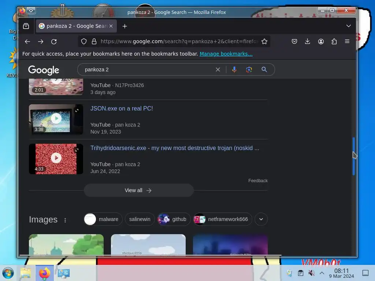Click the 3 days ago video date
Screen dimensions: 375x281
(x=103, y=92)
